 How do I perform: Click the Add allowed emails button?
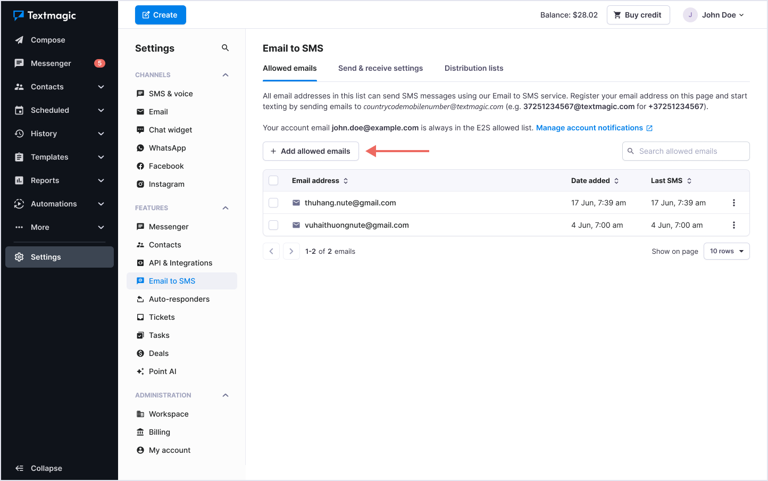pos(311,151)
